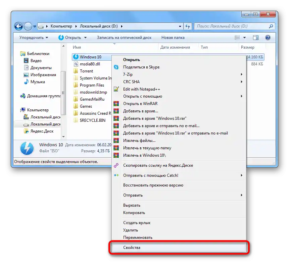Select Локальный диск (D:) in the breadcrumb
The height and width of the screenshot is (263, 289).
pyautogui.click(x=99, y=27)
